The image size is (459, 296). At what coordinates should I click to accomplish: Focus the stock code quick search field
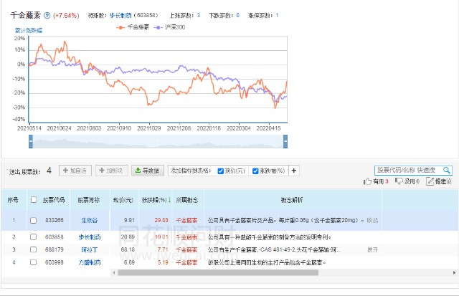408,171
